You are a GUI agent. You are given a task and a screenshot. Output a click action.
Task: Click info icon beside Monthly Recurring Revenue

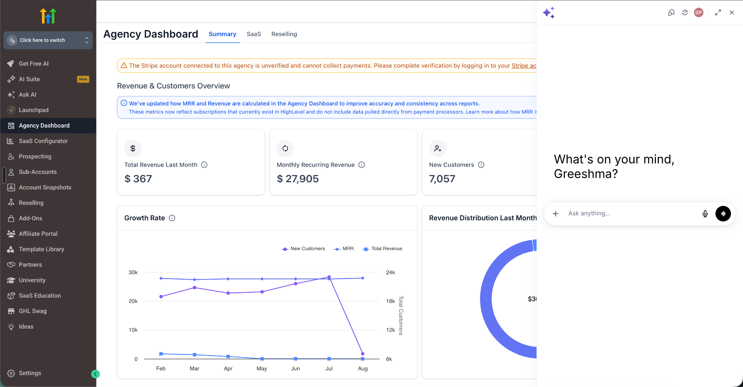tap(362, 165)
